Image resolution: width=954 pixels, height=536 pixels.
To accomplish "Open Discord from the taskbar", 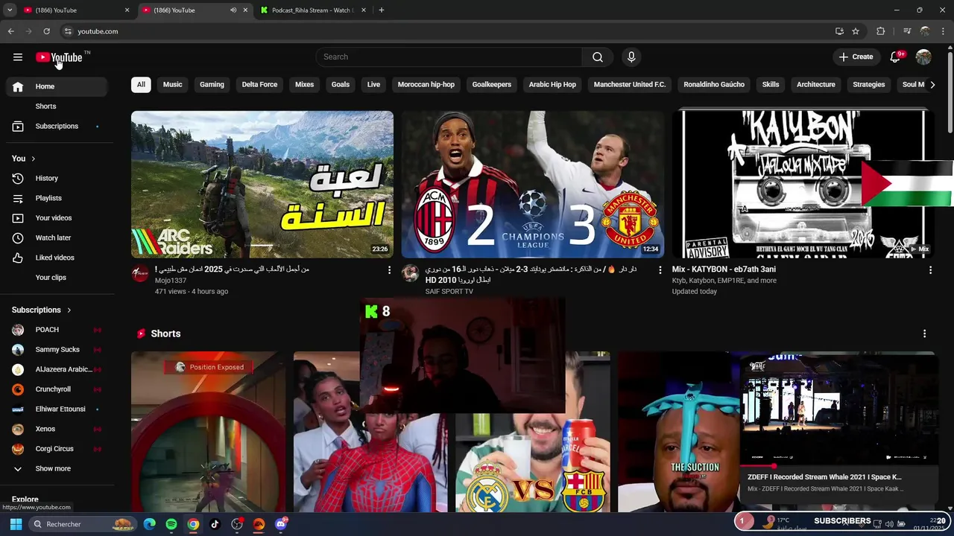I will point(281,524).
